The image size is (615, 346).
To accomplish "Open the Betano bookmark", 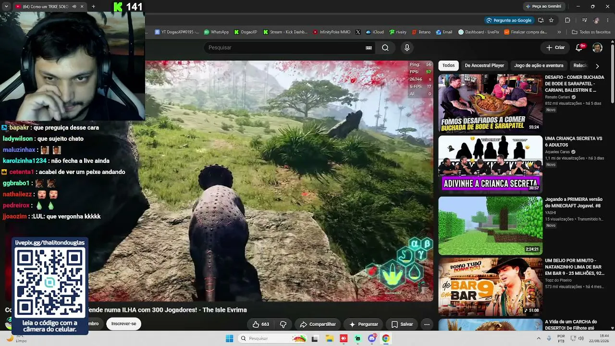I will coord(421,32).
